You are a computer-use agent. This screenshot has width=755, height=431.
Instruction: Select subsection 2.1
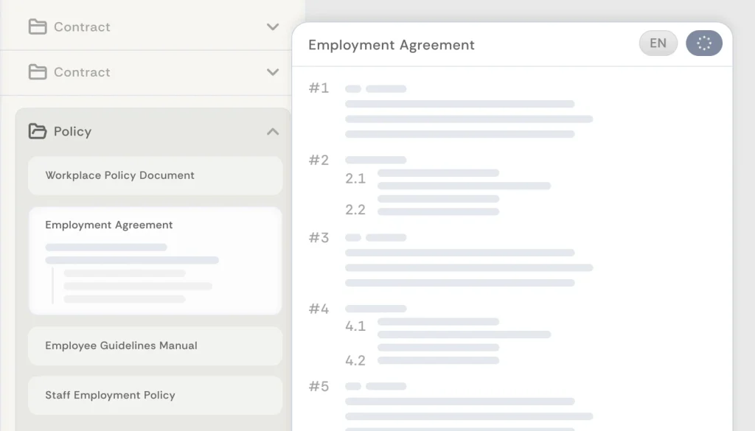click(x=355, y=179)
